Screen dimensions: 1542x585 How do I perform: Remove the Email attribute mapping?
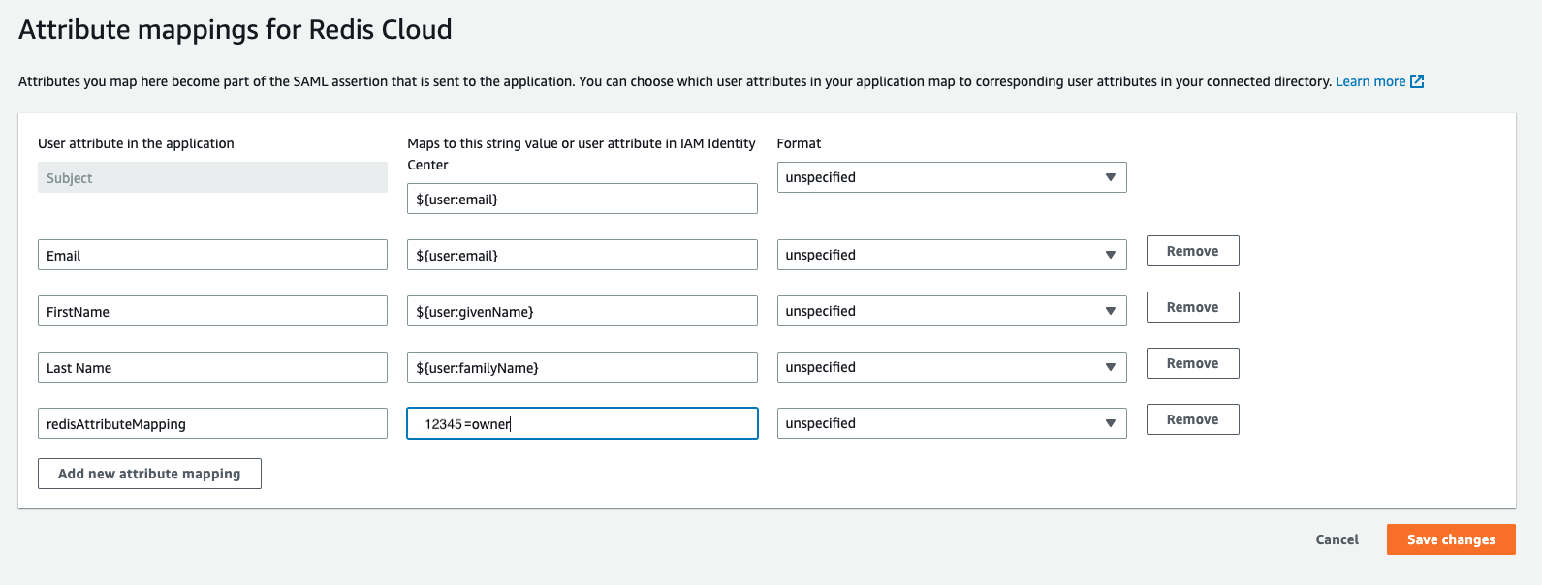(1192, 251)
